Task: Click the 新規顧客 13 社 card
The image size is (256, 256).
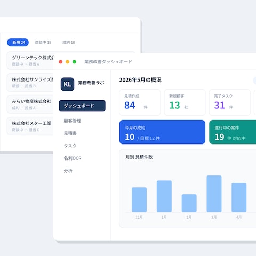Action: 185,102
